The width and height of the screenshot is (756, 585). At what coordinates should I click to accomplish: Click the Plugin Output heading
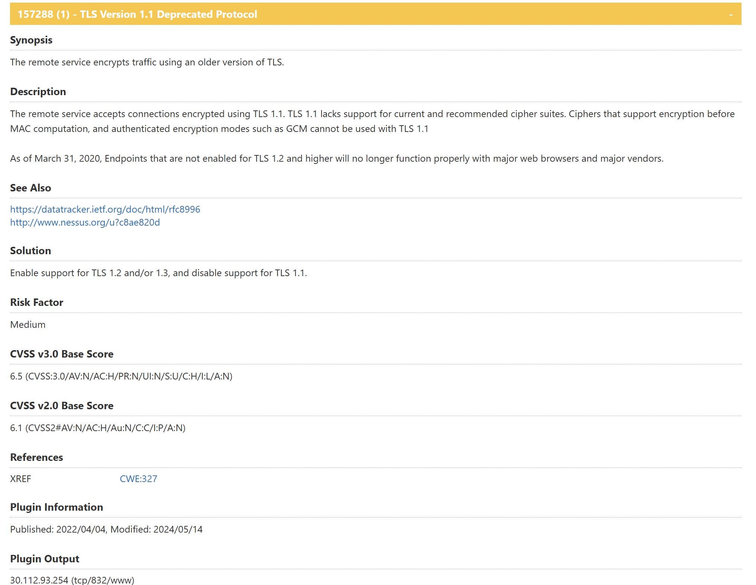tap(45, 559)
